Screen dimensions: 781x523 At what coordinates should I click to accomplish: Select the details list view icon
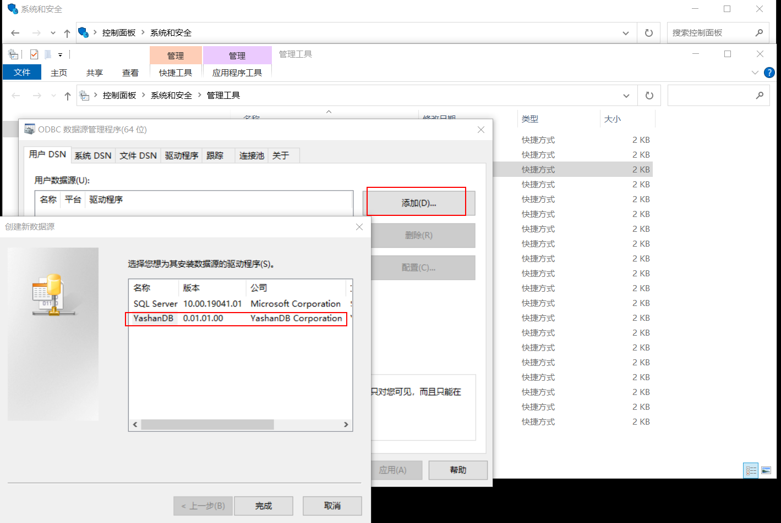coord(751,470)
